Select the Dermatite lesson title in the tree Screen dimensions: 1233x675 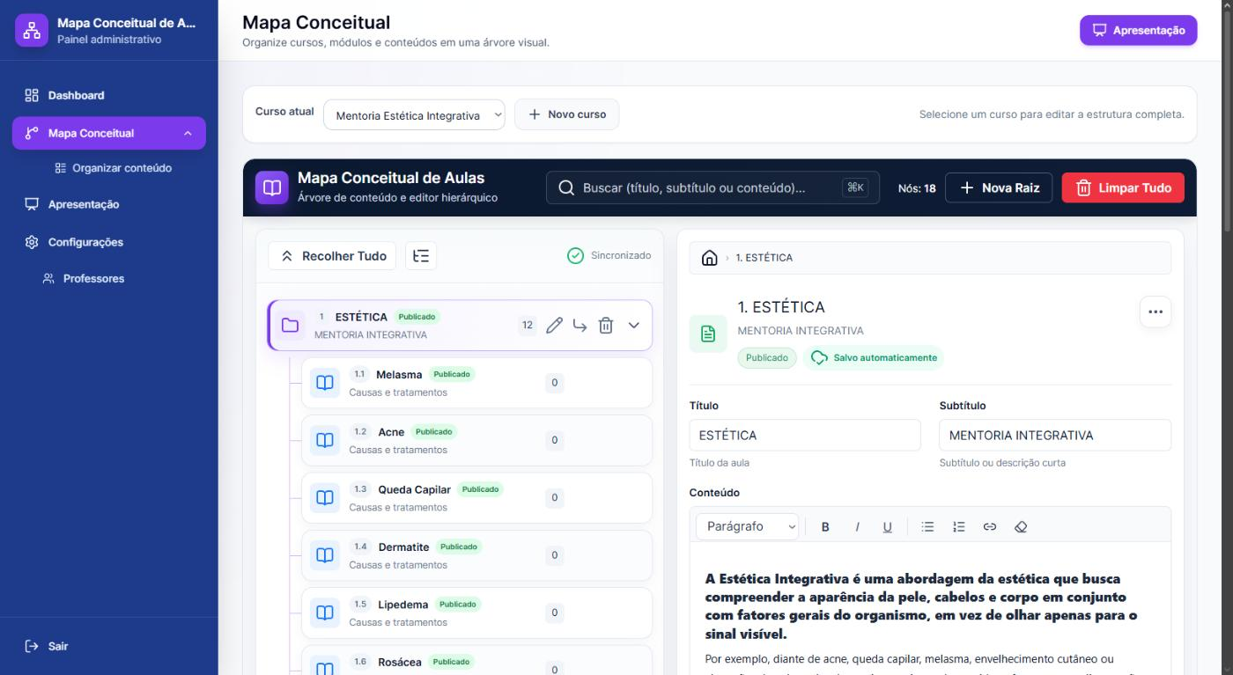click(404, 547)
